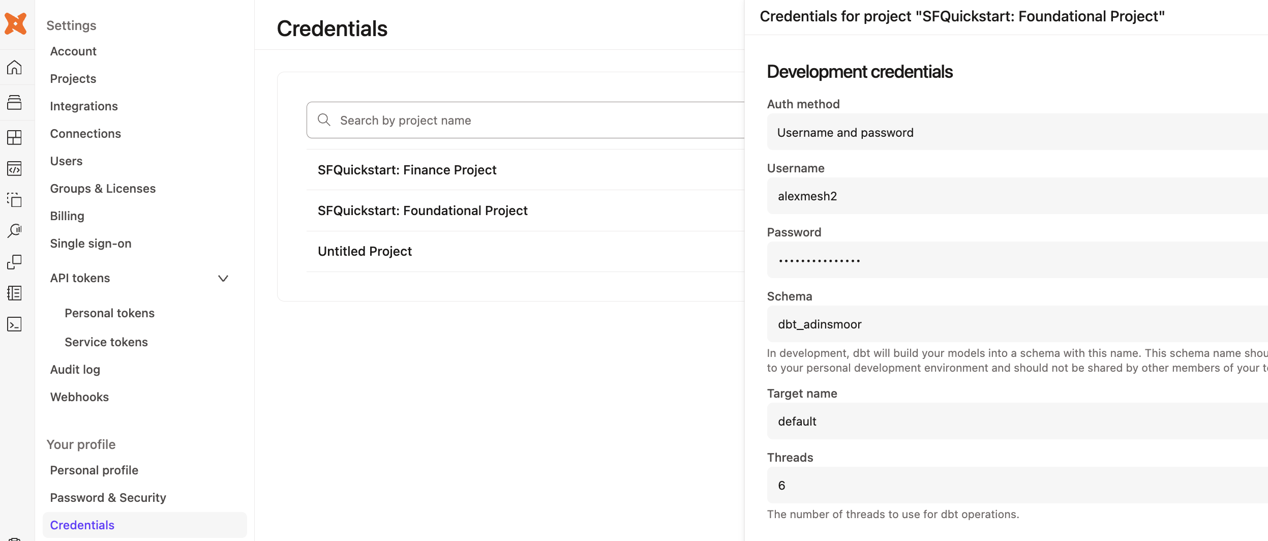Open Password & Security settings
The height and width of the screenshot is (541, 1268).
pos(108,498)
